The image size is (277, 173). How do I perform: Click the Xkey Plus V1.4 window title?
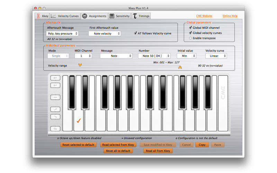pos(138,8)
